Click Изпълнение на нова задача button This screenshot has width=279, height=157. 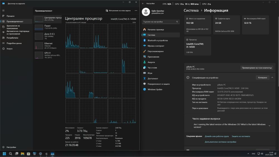click(x=118, y=11)
